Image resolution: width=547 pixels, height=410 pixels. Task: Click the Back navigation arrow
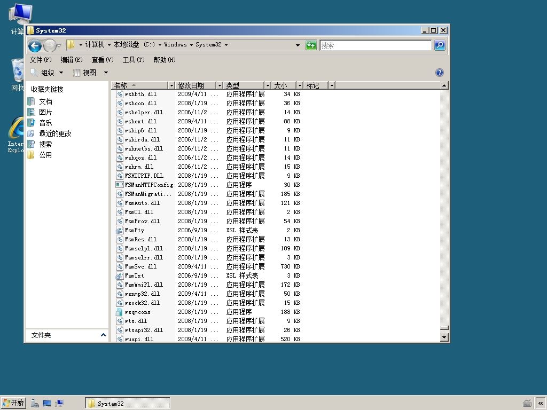[35, 45]
